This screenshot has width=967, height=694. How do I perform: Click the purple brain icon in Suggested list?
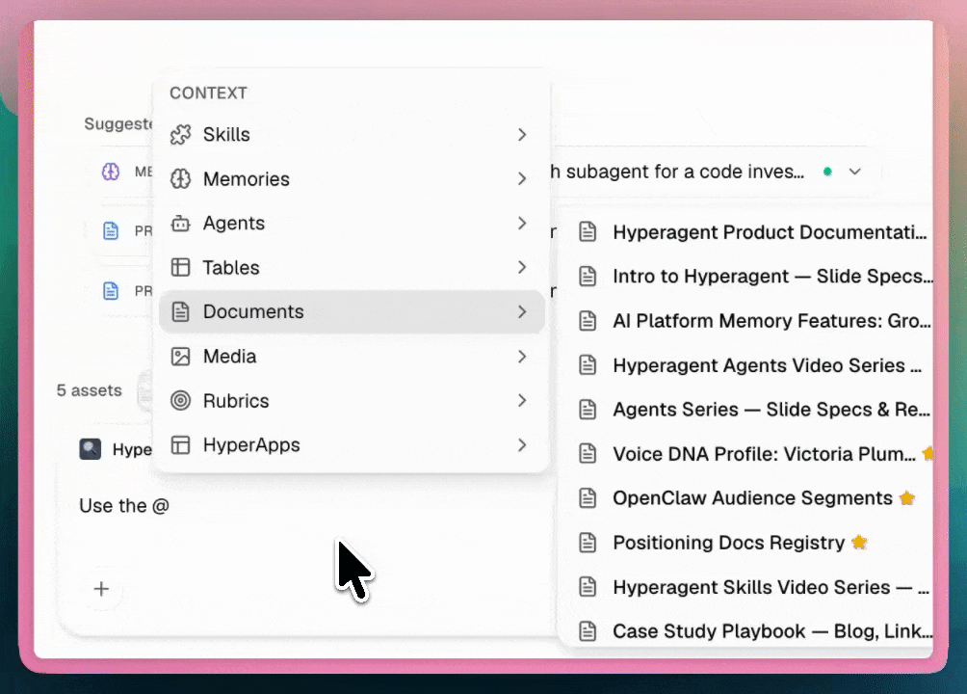(111, 172)
